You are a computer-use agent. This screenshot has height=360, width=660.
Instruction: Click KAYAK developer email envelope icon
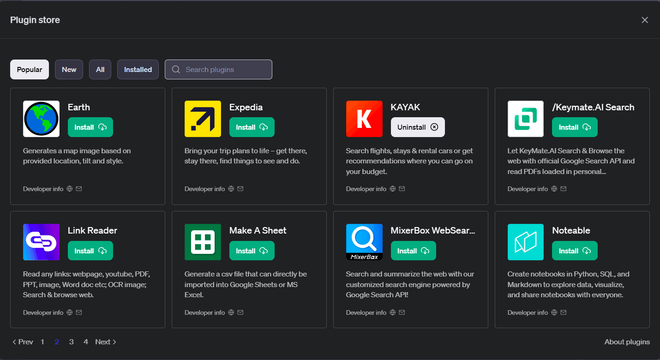[x=402, y=188]
